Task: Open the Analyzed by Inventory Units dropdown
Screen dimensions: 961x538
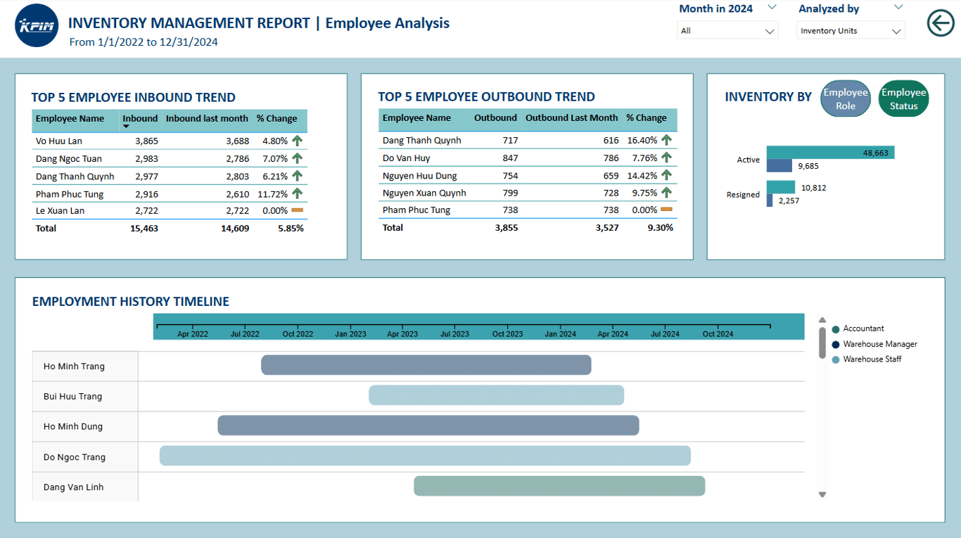Action: pos(851,31)
